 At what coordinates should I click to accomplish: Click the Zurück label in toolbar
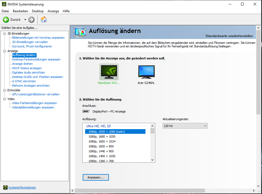[x=15, y=20]
